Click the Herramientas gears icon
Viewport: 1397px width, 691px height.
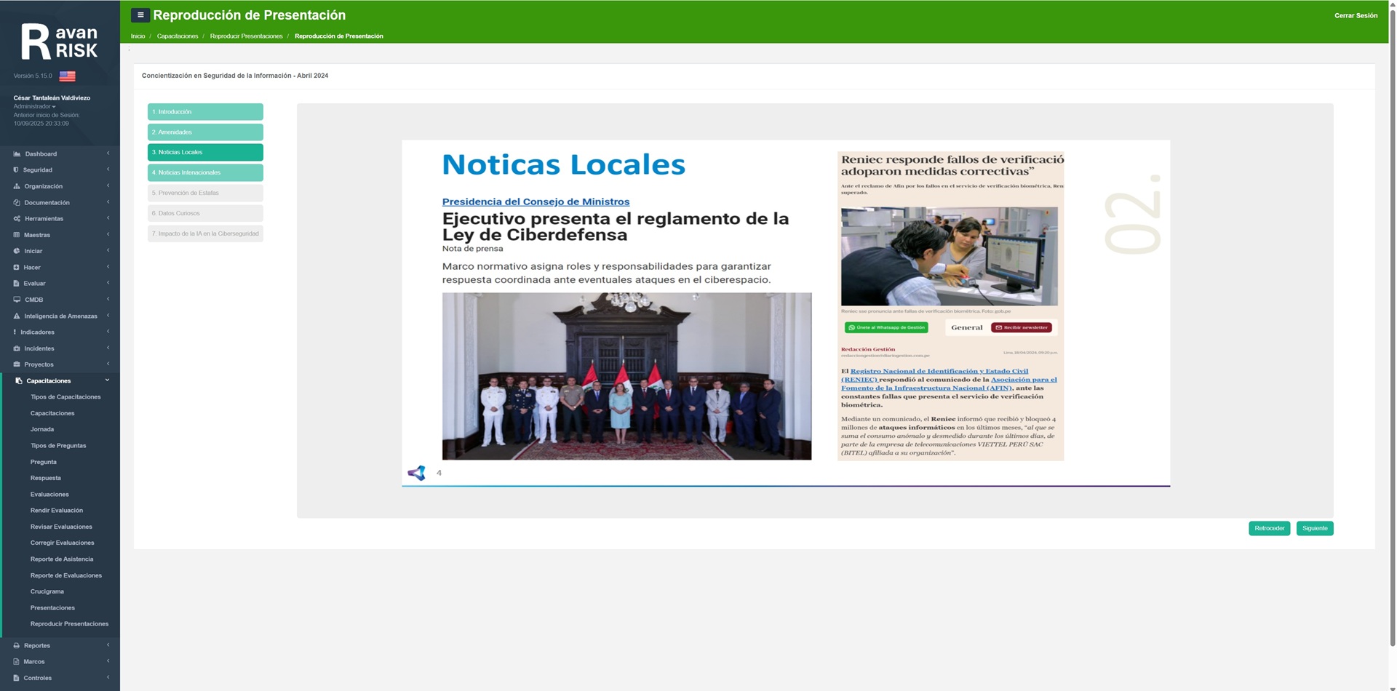point(17,219)
